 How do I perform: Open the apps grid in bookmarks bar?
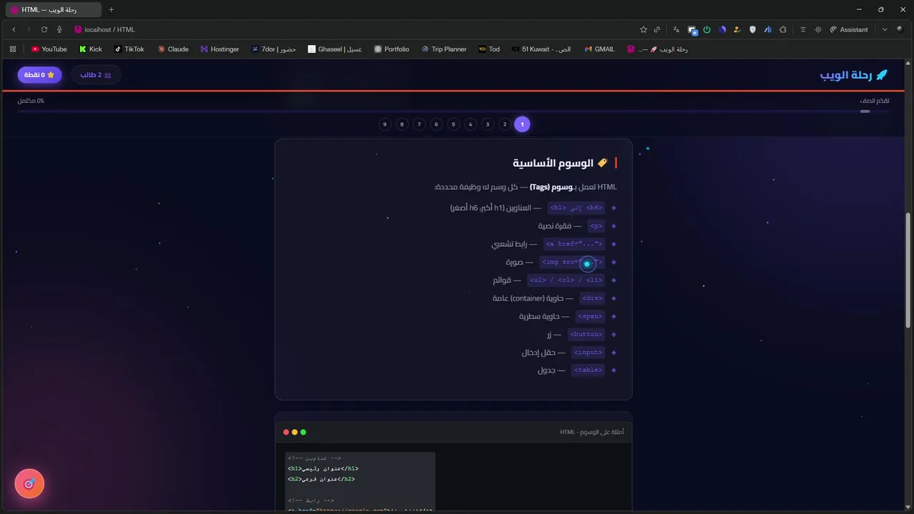13,49
